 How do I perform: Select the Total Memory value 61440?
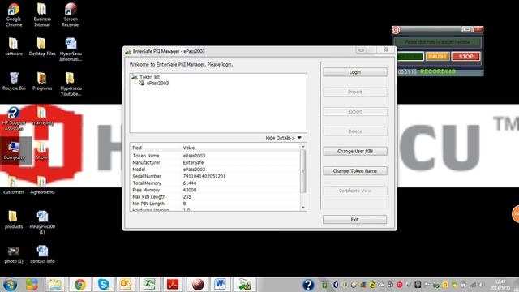point(190,183)
